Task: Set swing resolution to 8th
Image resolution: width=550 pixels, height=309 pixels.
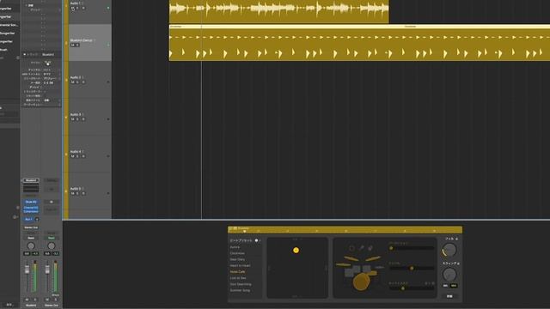Action: point(445,286)
